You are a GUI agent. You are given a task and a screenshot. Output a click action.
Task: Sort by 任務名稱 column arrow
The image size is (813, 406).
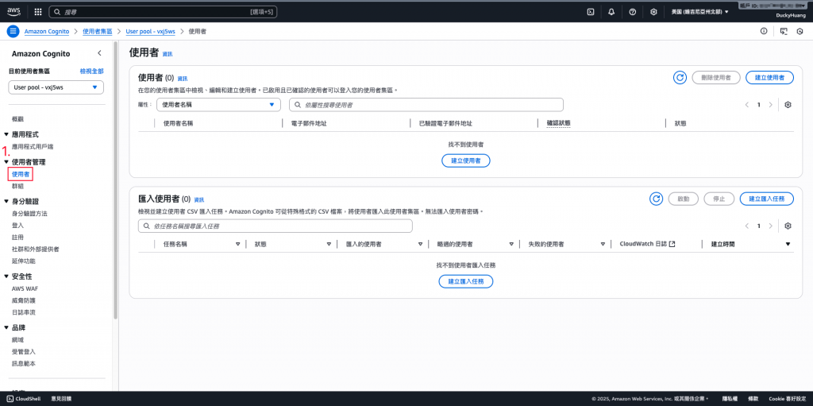pos(238,244)
